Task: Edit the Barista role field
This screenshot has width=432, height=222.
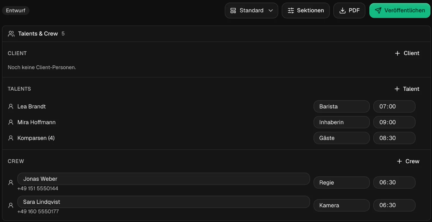Action: (342, 106)
